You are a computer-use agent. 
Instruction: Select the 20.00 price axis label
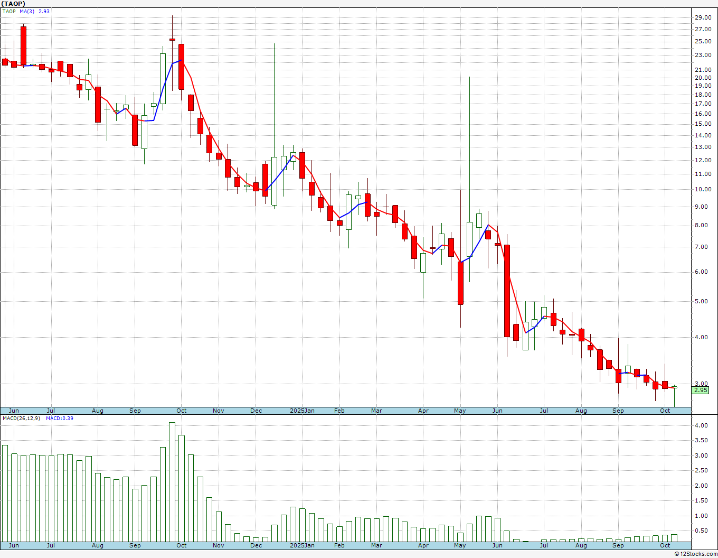click(x=703, y=78)
